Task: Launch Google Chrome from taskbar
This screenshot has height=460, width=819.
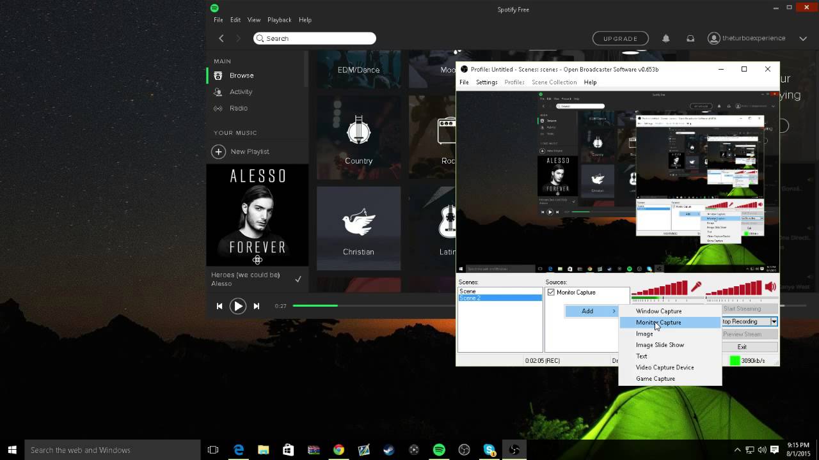Action: click(x=338, y=450)
